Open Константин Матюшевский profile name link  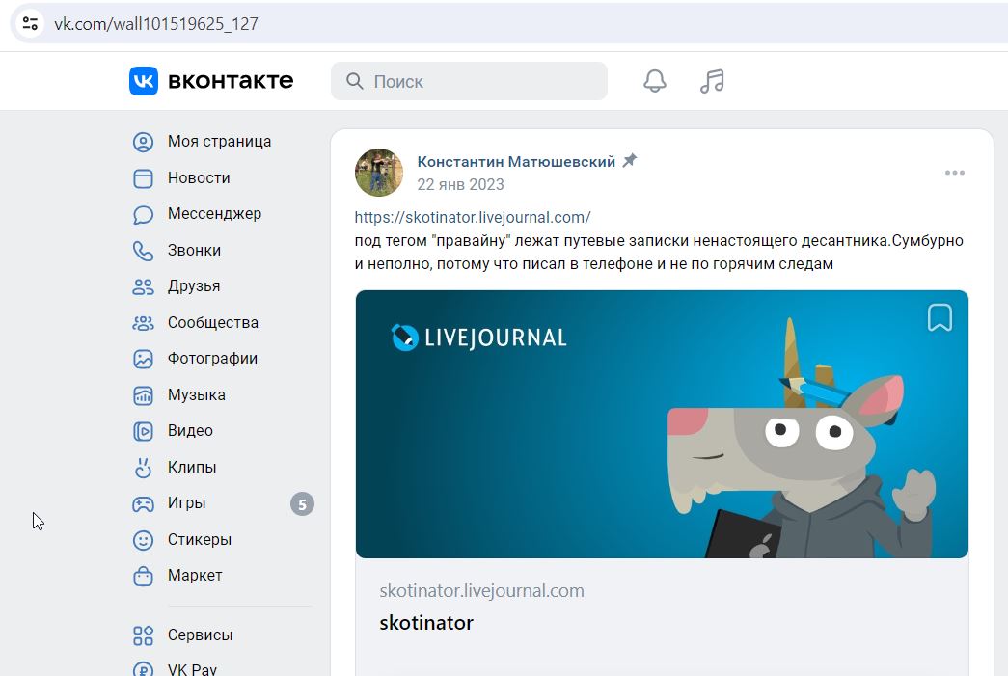[516, 162]
